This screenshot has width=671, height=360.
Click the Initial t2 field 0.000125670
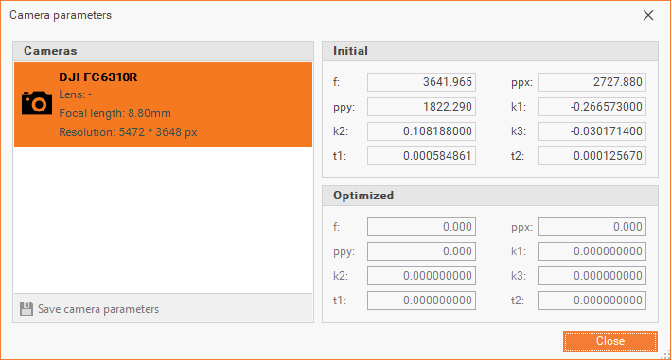coord(592,156)
